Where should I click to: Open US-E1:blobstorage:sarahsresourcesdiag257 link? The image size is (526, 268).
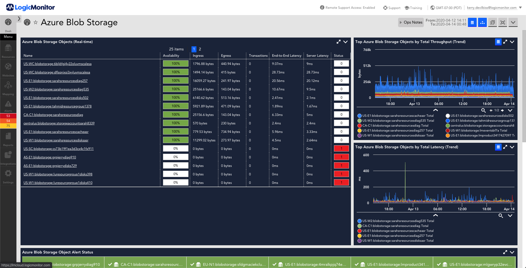click(56, 81)
